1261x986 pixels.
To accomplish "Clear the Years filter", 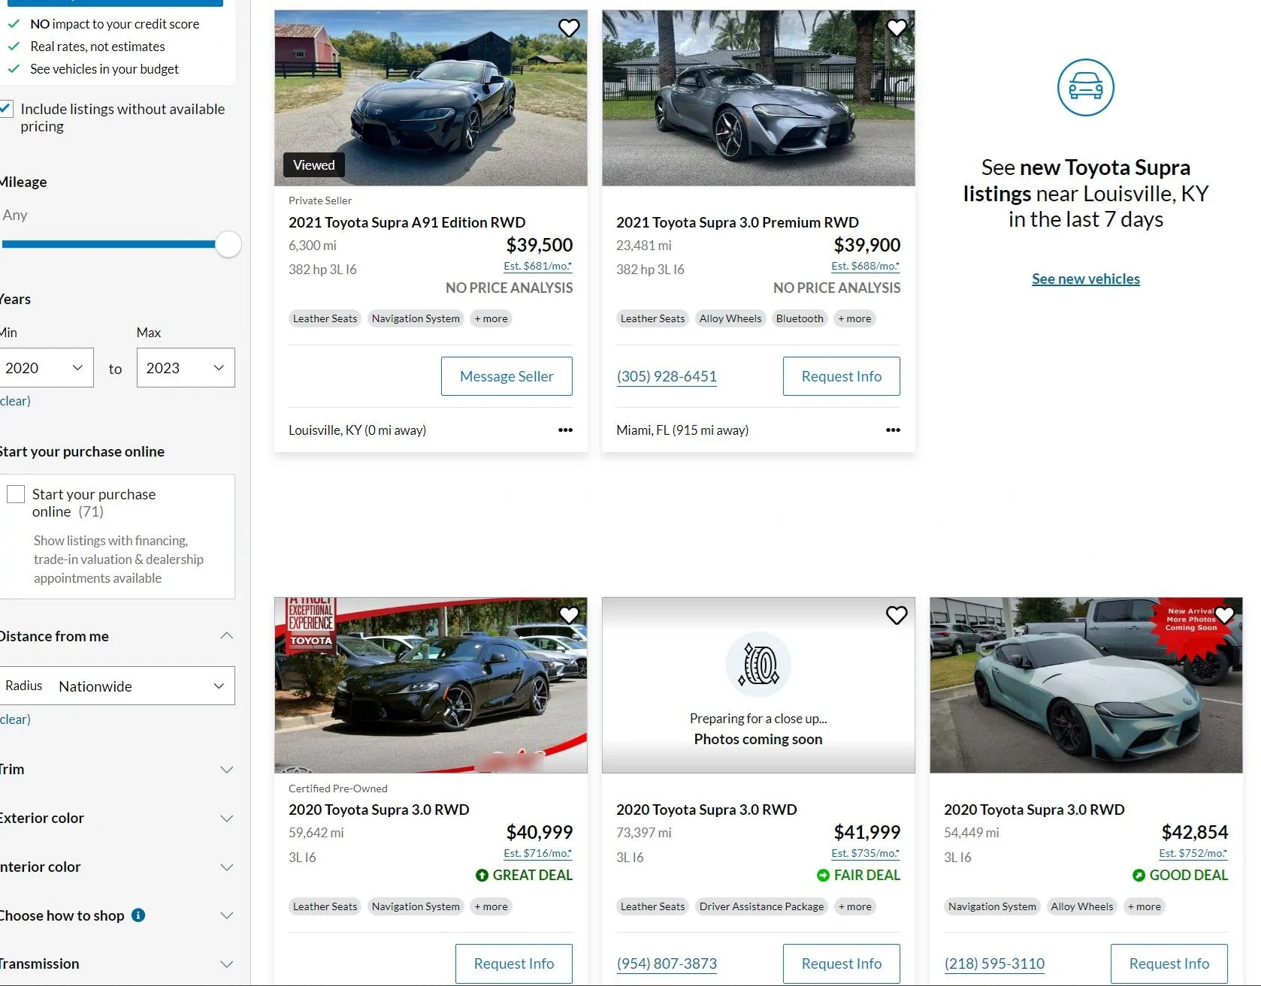I will 15,401.
